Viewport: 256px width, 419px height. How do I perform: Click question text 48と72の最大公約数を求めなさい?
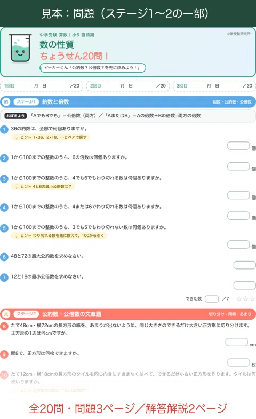point(47,256)
